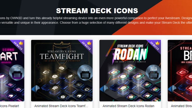This screenshot has width=192, height=108.
Task: Open the Animated Stream Deck Icons Teamf... link
Action: (x=61, y=106)
